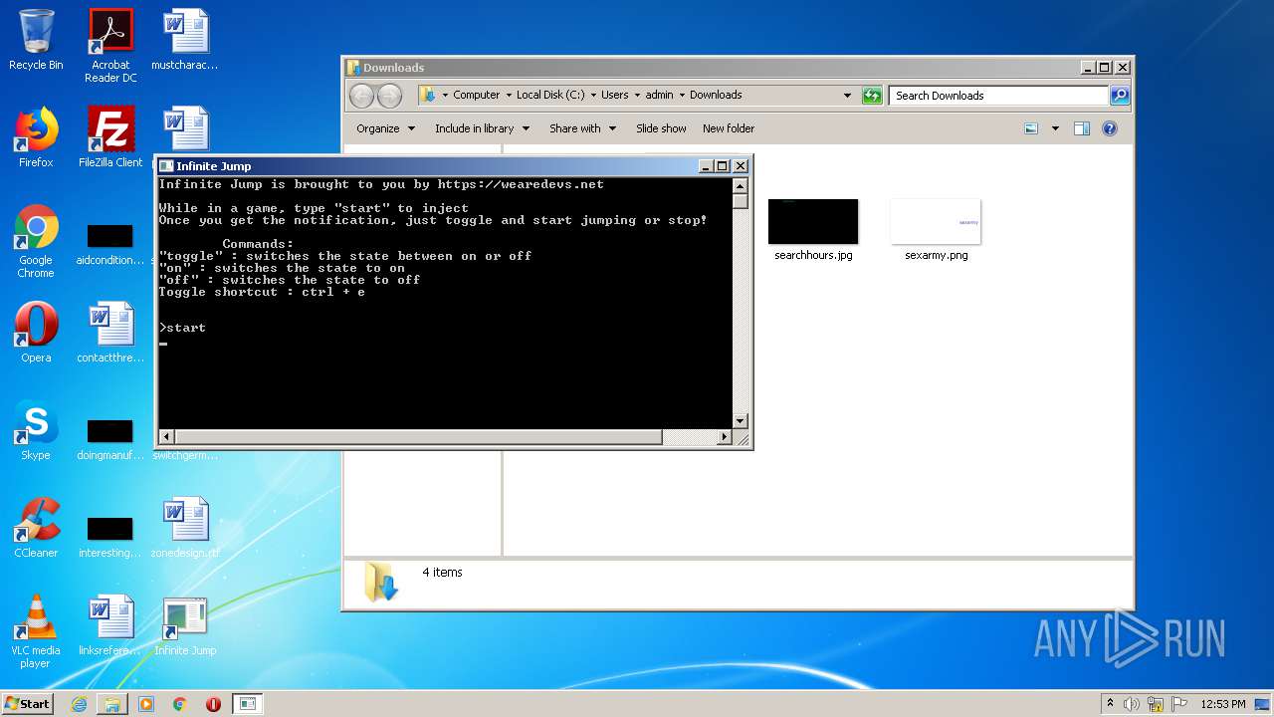Open the Acrobat Reader DC shortcut
This screenshot has height=717, width=1274.
click(110, 46)
